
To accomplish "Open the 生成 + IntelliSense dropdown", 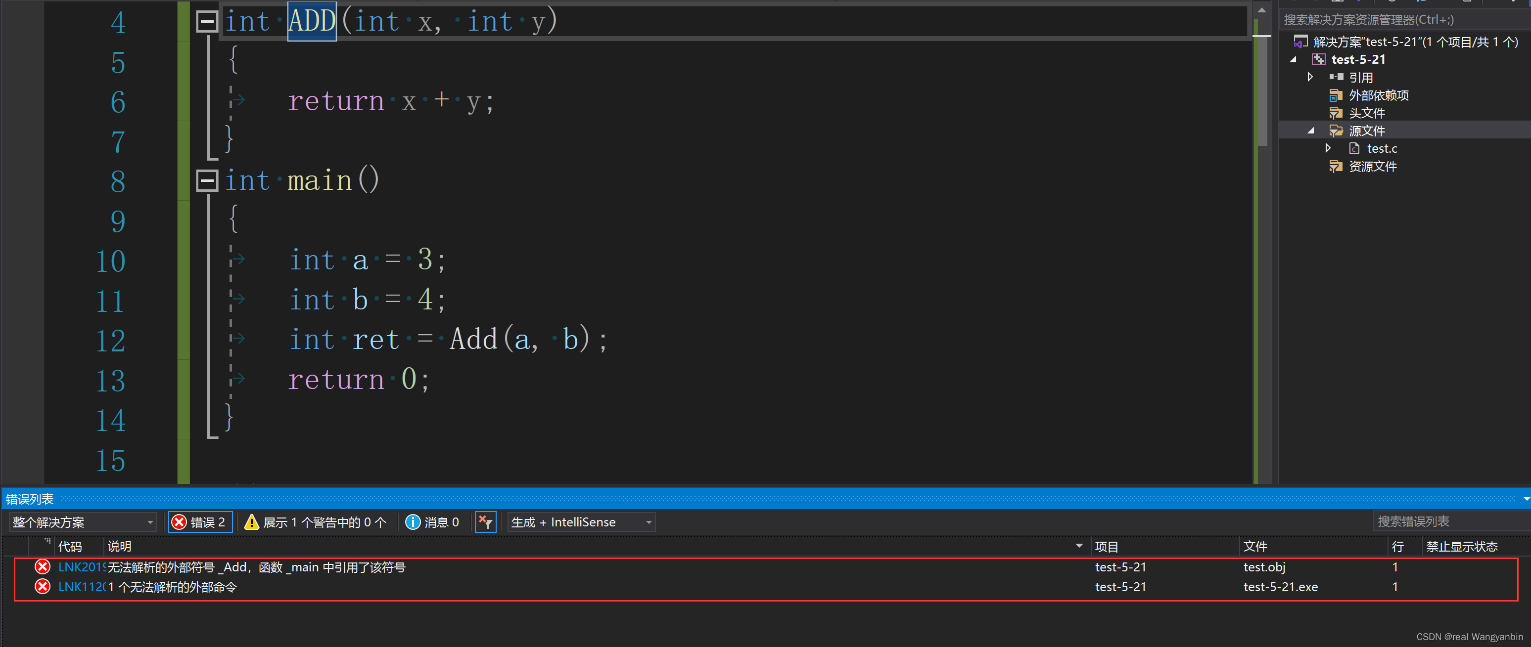I will 581,521.
